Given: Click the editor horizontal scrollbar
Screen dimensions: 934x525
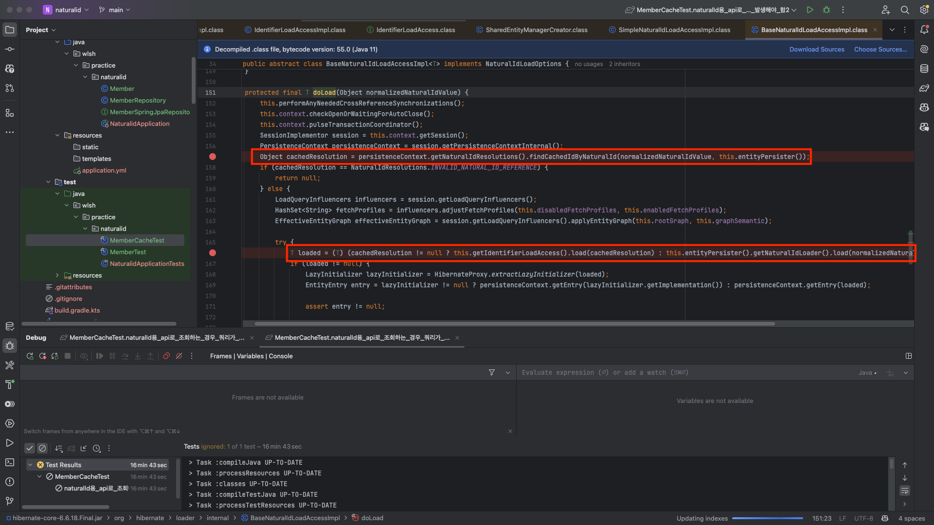Looking at the screenshot, I should [x=515, y=324].
